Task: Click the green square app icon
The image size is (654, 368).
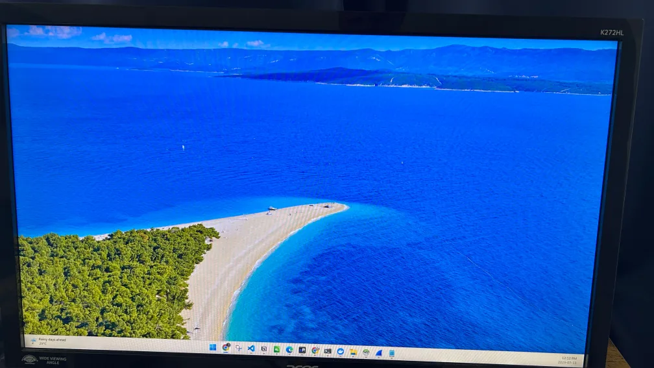Action: [276, 349]
